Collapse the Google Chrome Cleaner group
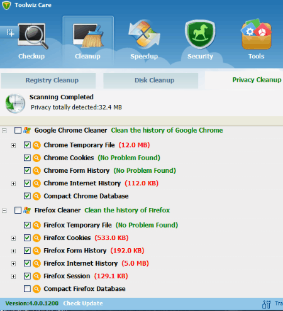The width and height of the screenshot is (283, 311). pos(4,131)
